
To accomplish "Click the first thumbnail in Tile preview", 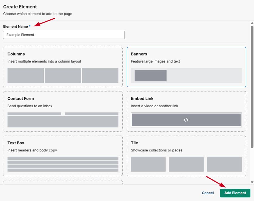I will tap(148, 164).
